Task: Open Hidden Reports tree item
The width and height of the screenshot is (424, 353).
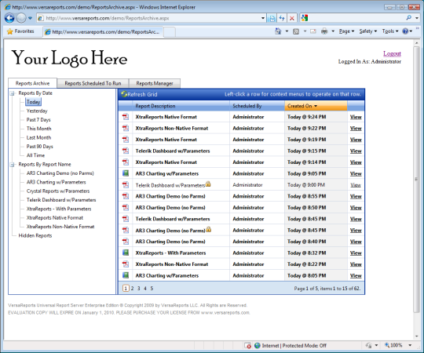Action: pyautogui.click(x=35, y=235)
